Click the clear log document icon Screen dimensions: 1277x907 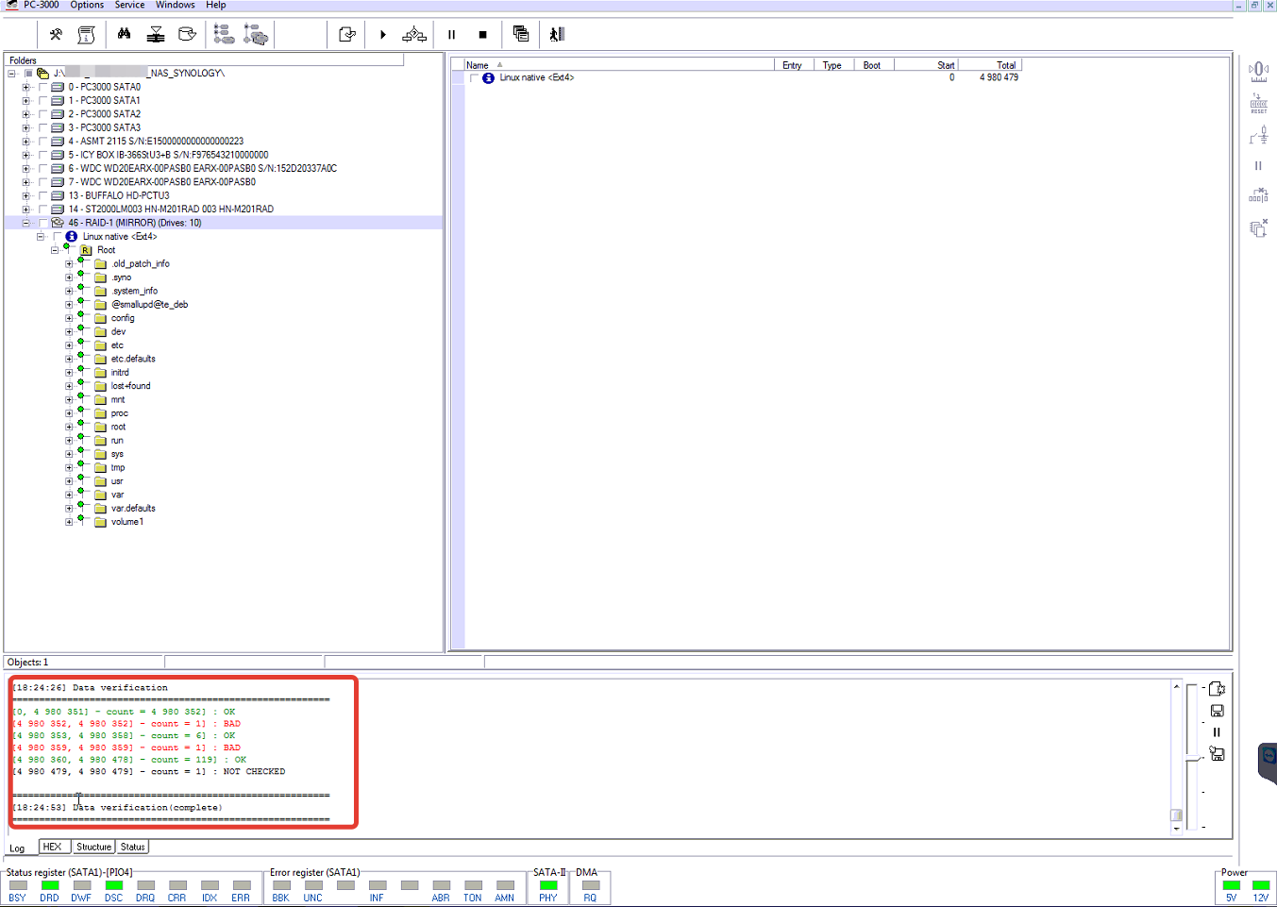[1217, 689]
